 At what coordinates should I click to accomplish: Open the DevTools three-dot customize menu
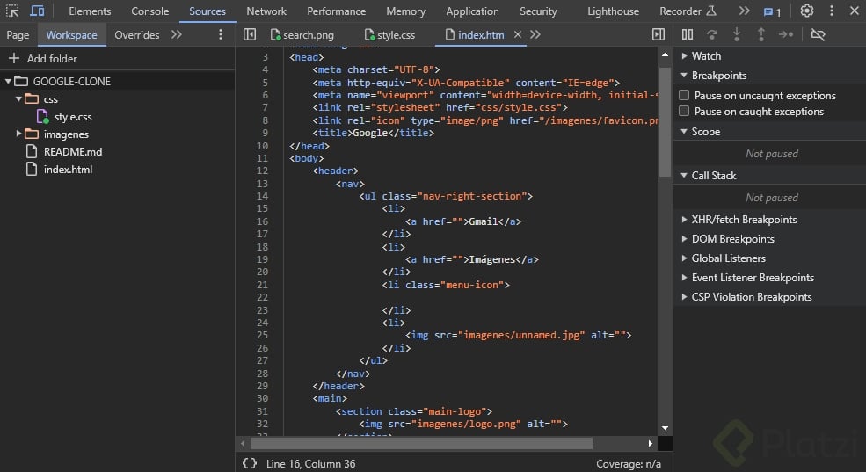[x=831, y=11]
